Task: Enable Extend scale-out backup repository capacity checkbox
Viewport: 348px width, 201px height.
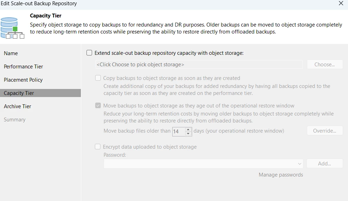Action: [x=90, y=53]
